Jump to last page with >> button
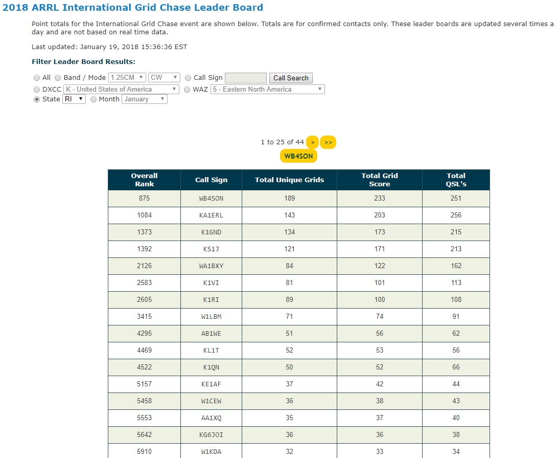Image resolution: width=558 pixels, height=458 pixels. [328, 142]
